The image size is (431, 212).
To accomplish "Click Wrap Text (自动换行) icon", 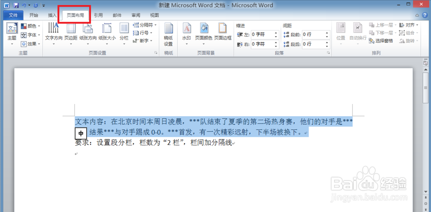I will [358, 28].
